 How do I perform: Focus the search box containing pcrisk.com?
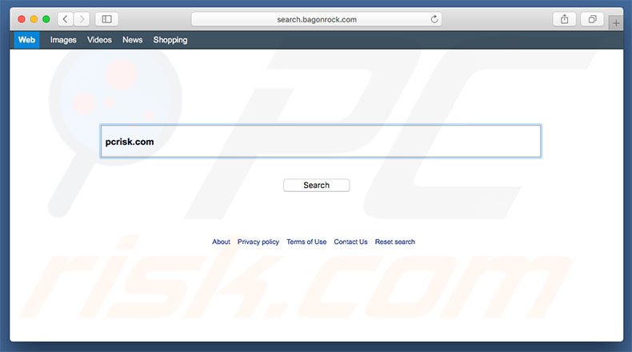[x=321, y=141]
